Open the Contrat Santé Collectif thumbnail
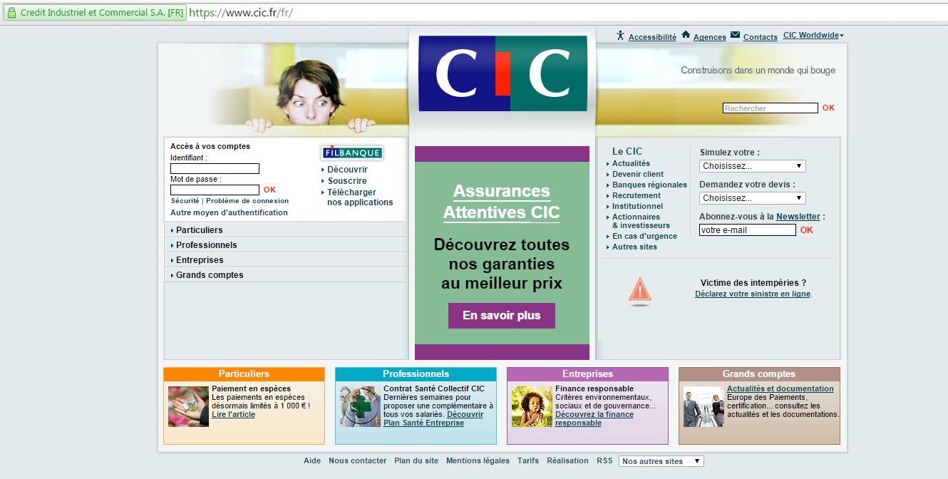The height and width of the screenshot is (479, 948). pos(360,406)
